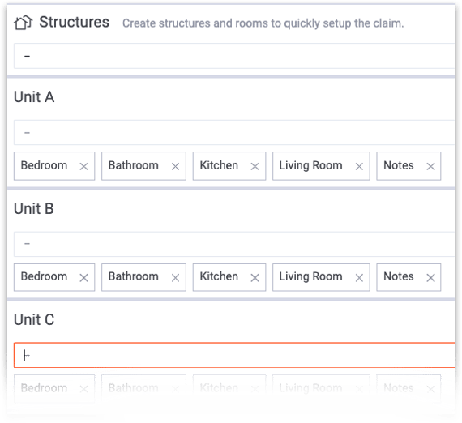
Task: Remove Kitchen tag from Unit B
Action: (x=255, y=277)
